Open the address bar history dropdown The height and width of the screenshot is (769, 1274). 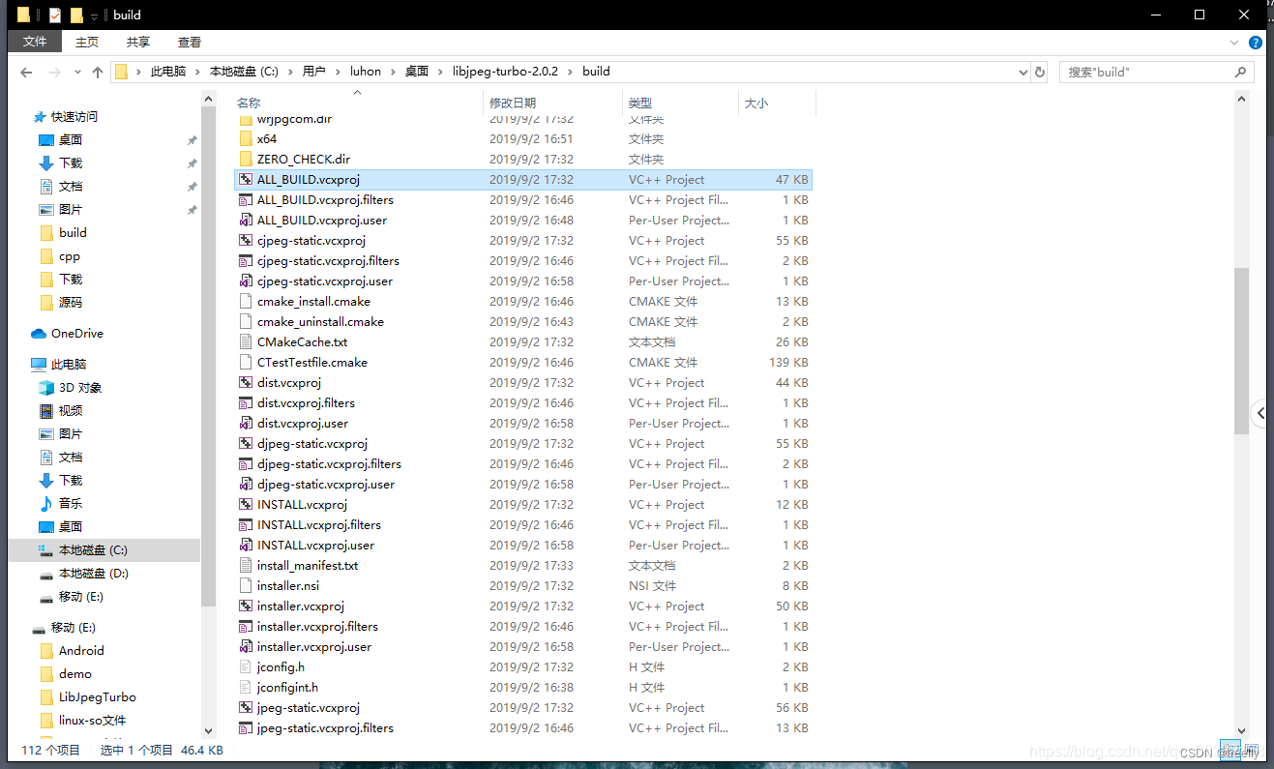click(x=1022, y=71)
